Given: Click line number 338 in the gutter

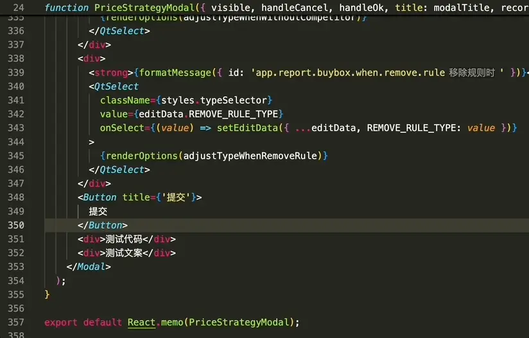Looking at the screenshot, I should [x=16, y=58].
